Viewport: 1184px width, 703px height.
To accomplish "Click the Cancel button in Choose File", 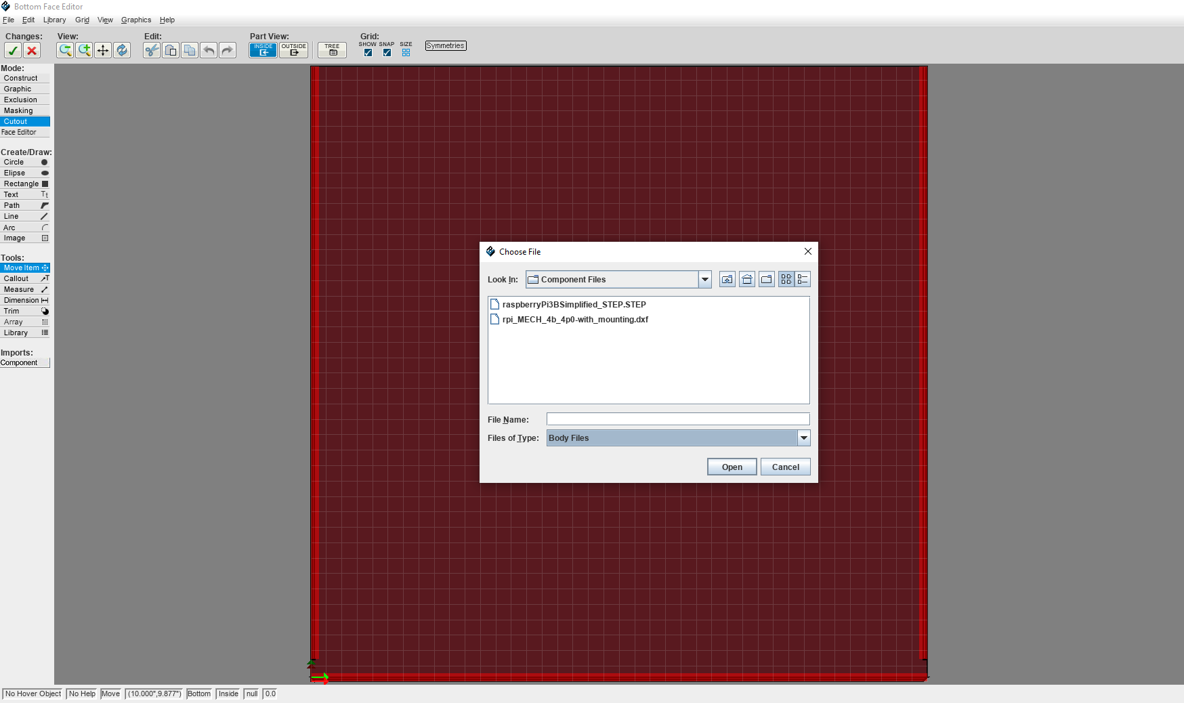I will pyautogui.click(x=785, y=467).
